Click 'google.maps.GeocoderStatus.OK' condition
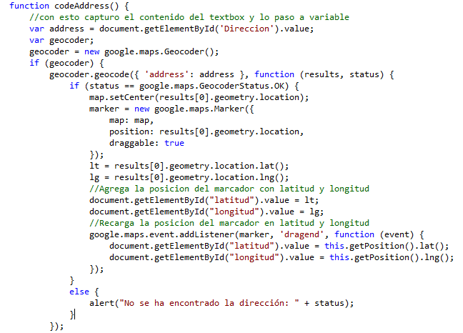The height and width of the screenshot is (333, 463). pos(214,86)
